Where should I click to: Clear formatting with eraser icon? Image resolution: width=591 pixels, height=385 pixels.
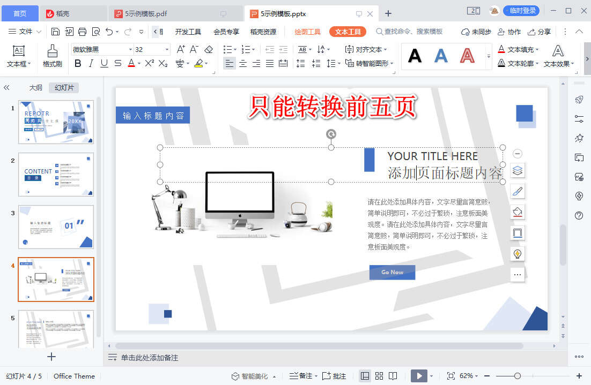(x=209, y=49)
